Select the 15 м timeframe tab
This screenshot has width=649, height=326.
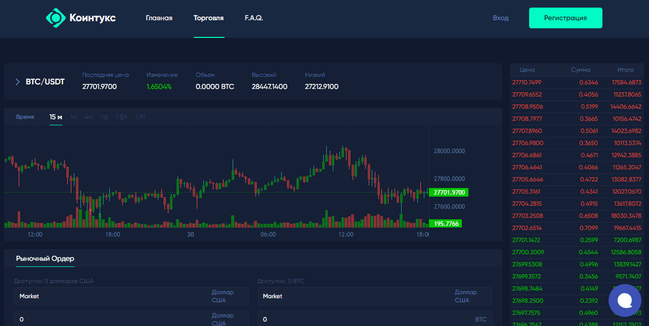[56, 117]
